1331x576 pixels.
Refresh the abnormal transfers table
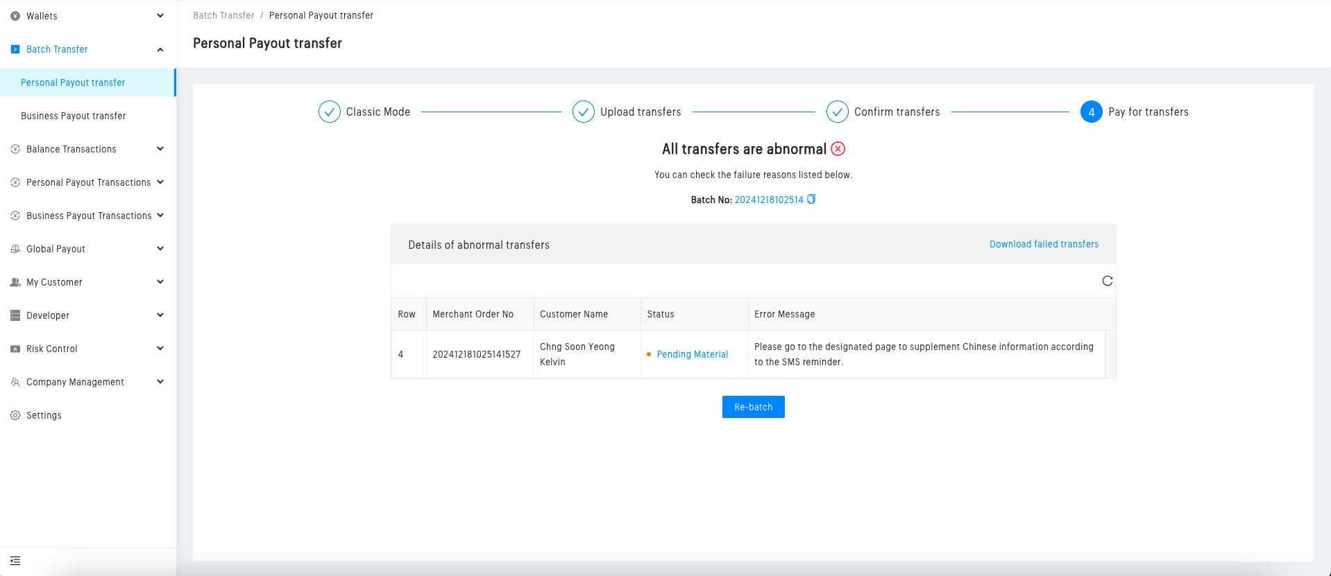pos(1107,281)
